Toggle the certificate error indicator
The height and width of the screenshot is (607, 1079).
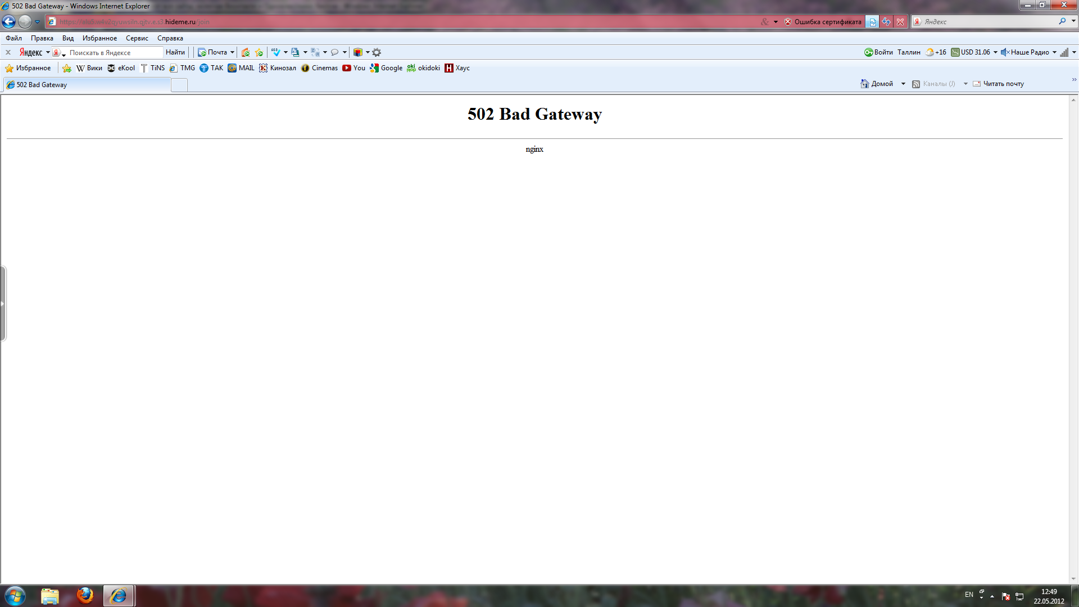[x=825, y=21]
